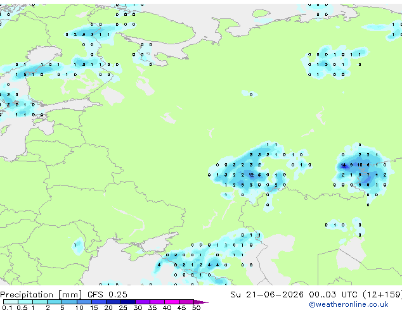The height and width of the screenshot is (310, 402).
Task: Click the '14' precipitation value on map
Action: [x=343, y=165]
